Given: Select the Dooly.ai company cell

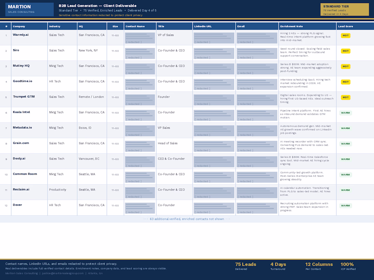Looking at the screenshot, I should click(x=29, y=161).
